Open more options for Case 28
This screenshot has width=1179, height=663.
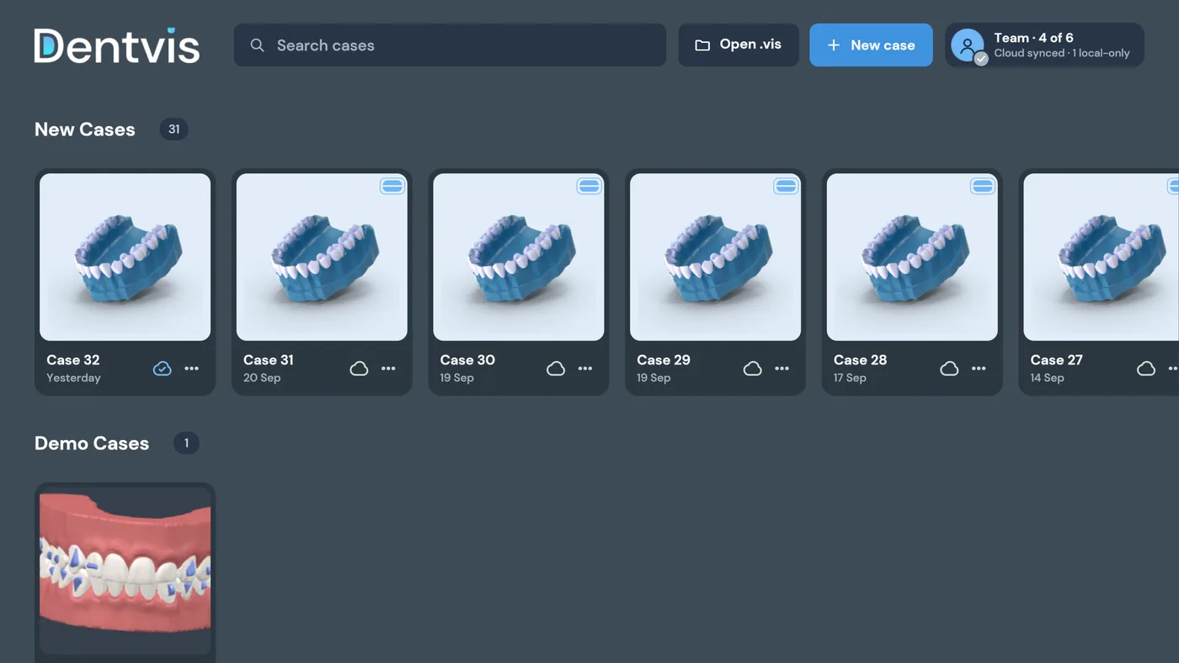pos(979,369)
